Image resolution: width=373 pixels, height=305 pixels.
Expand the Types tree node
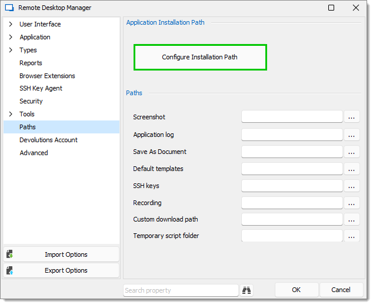pyautogui.click(x=11, y=50)
